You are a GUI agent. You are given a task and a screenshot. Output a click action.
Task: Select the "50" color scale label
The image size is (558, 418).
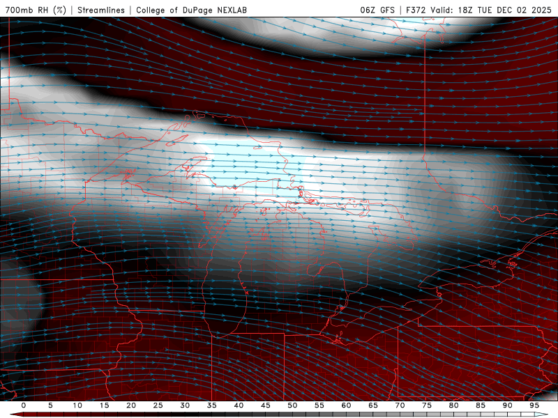coord(292,405)
